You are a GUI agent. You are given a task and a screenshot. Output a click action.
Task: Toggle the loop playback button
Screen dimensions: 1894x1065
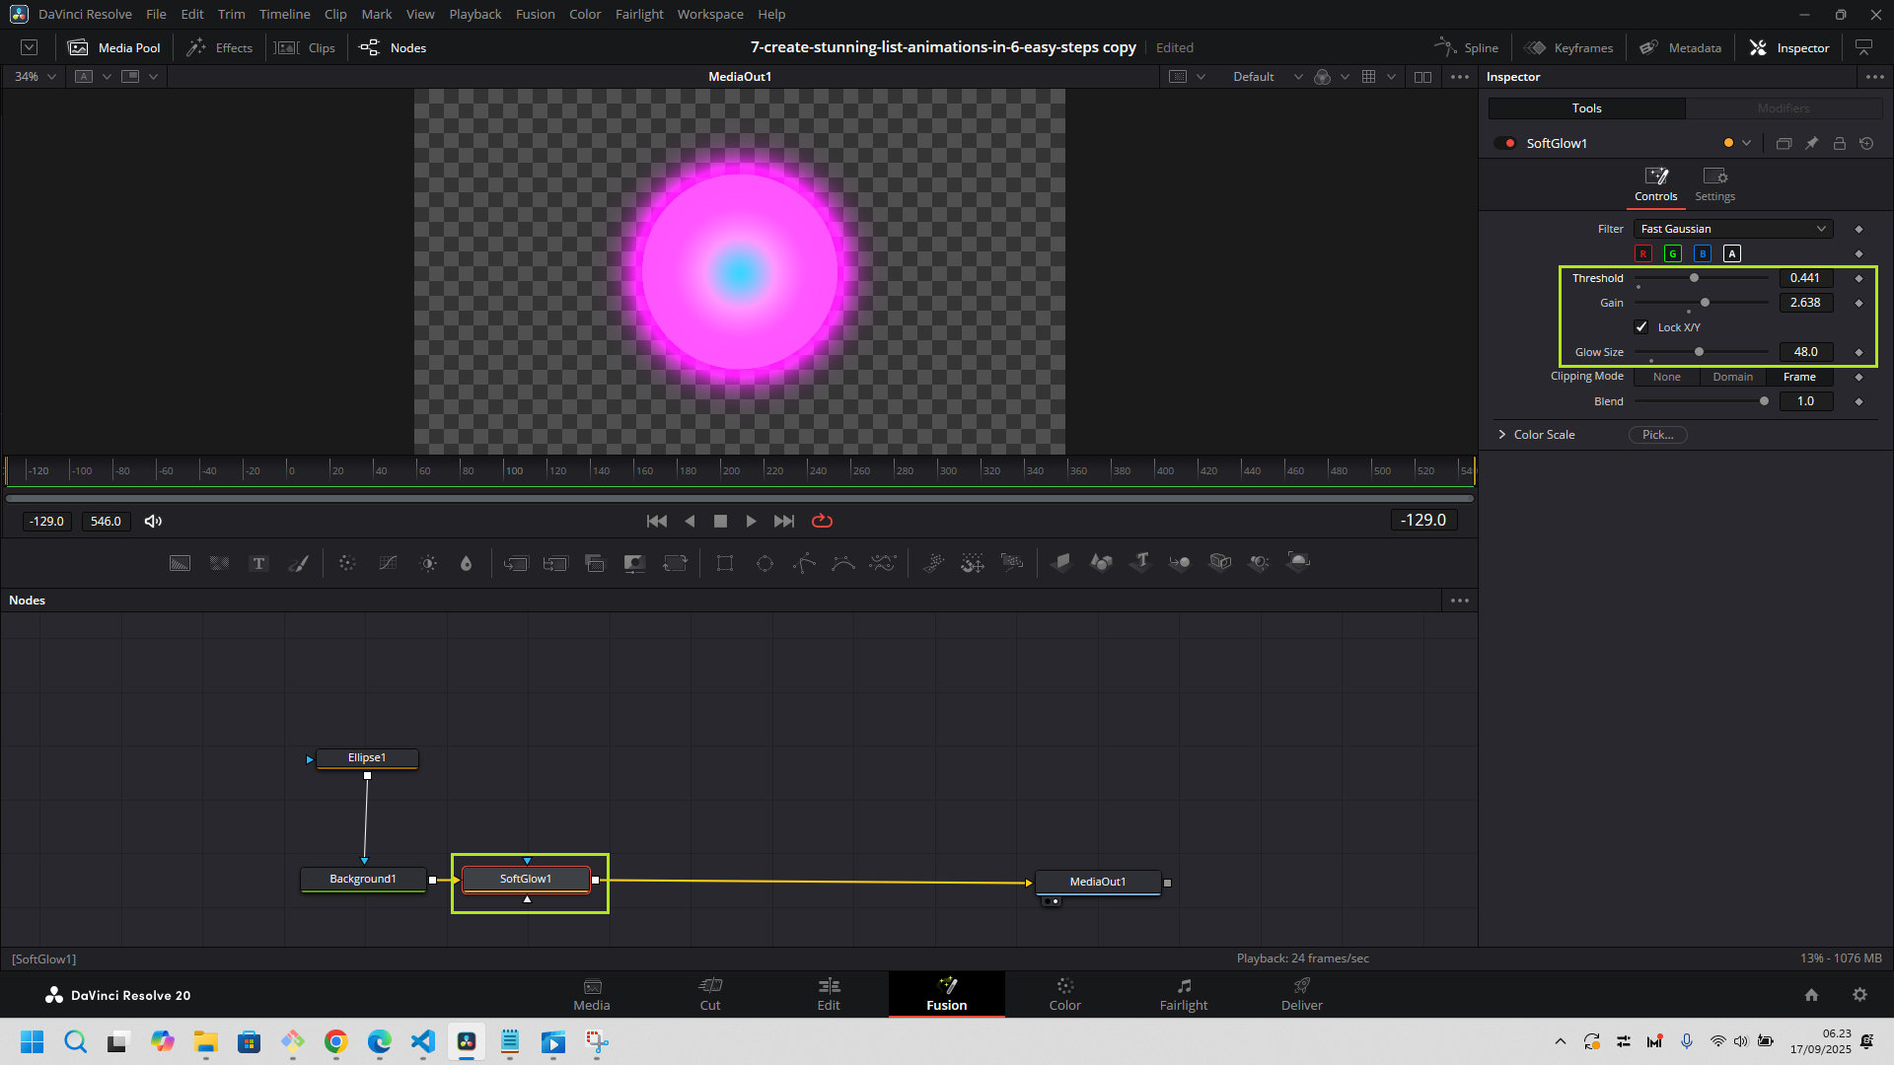click(x=822, y=521)
